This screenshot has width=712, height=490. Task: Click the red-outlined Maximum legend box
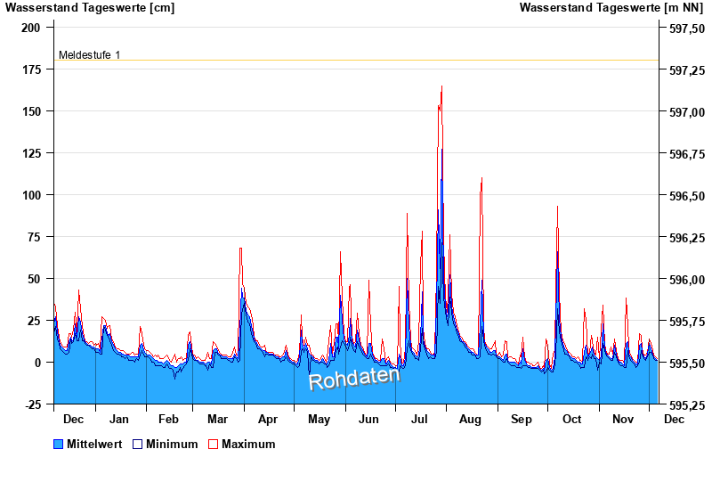coord(213,444)
